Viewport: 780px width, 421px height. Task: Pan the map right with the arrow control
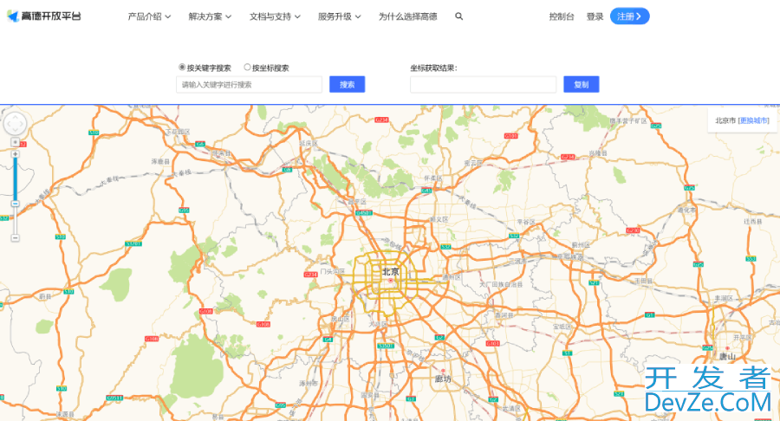[x=23, y=124]
